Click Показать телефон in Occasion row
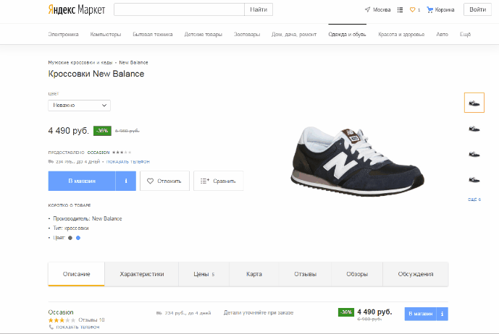 tap(77, 327)
